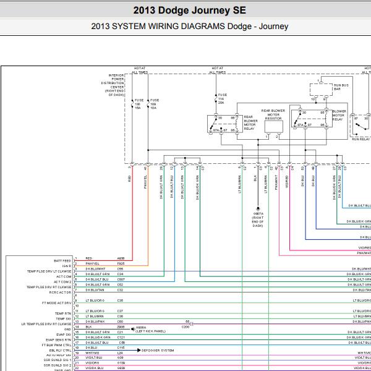Click the C115 circuit code

121,348
